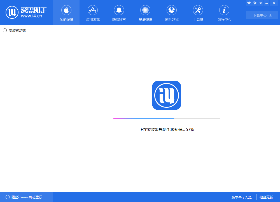
Task: Open settings gear icon in title bar
Action: (255, 3)
